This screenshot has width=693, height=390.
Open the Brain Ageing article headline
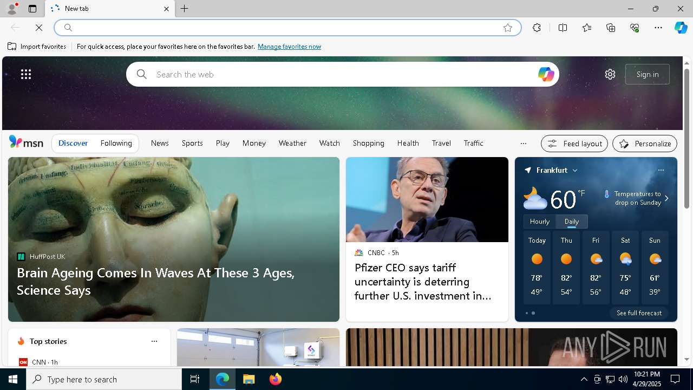click(x=155, y=281)
